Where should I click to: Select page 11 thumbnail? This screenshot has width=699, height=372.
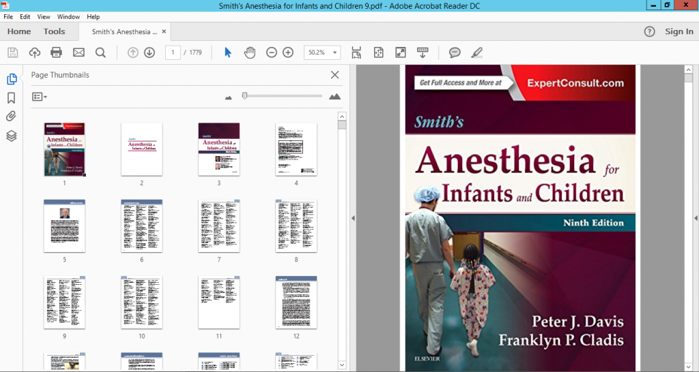point(219,303)
